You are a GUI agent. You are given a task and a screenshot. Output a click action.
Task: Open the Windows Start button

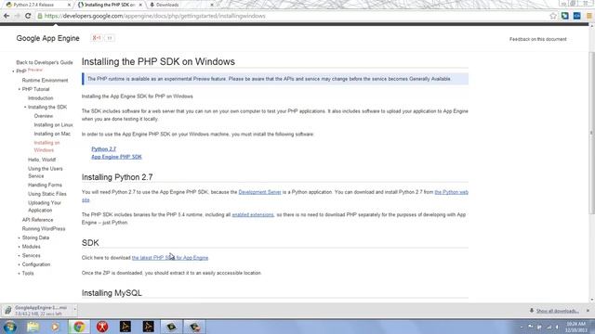[x=10, y=327]
